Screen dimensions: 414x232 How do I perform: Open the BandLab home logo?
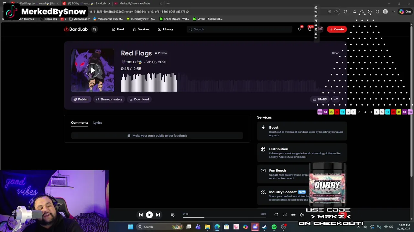tap(76, 29)
